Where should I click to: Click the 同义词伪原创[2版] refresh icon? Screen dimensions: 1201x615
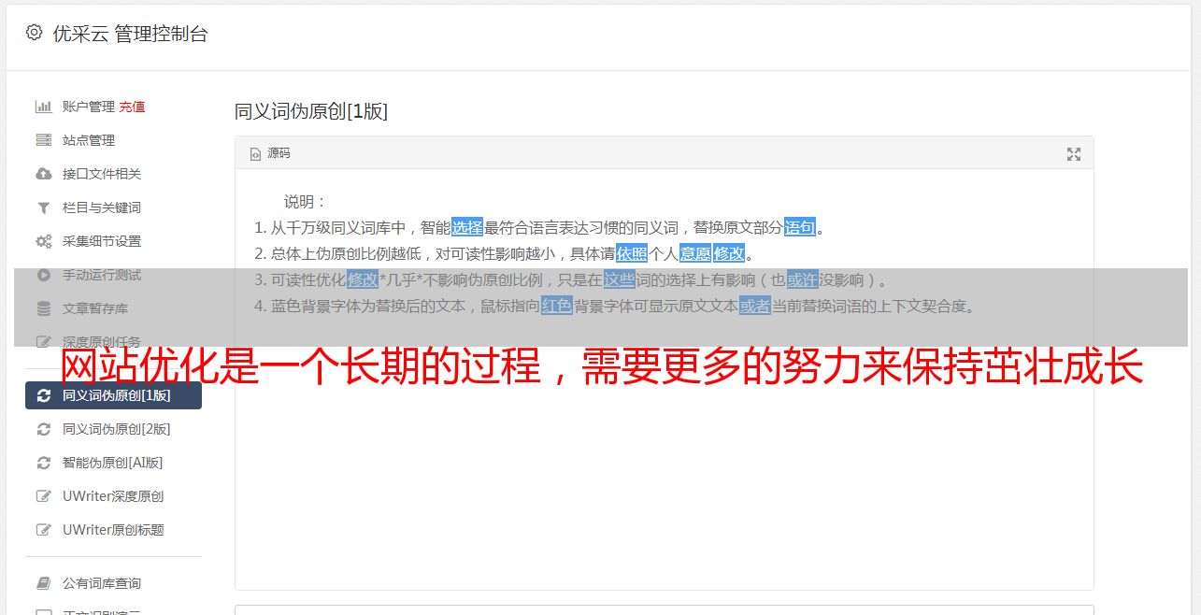point(43,429)
